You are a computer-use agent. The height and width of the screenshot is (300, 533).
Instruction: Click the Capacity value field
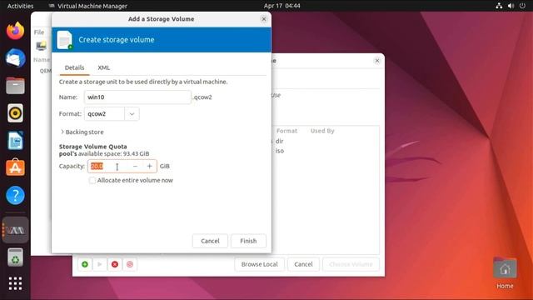coord(109,167)
